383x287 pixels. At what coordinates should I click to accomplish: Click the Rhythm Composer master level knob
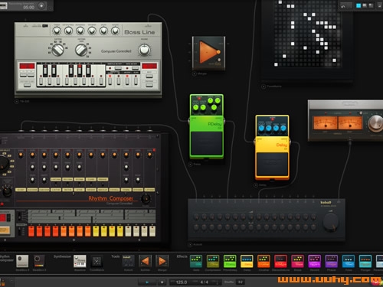tap(146, 198)
